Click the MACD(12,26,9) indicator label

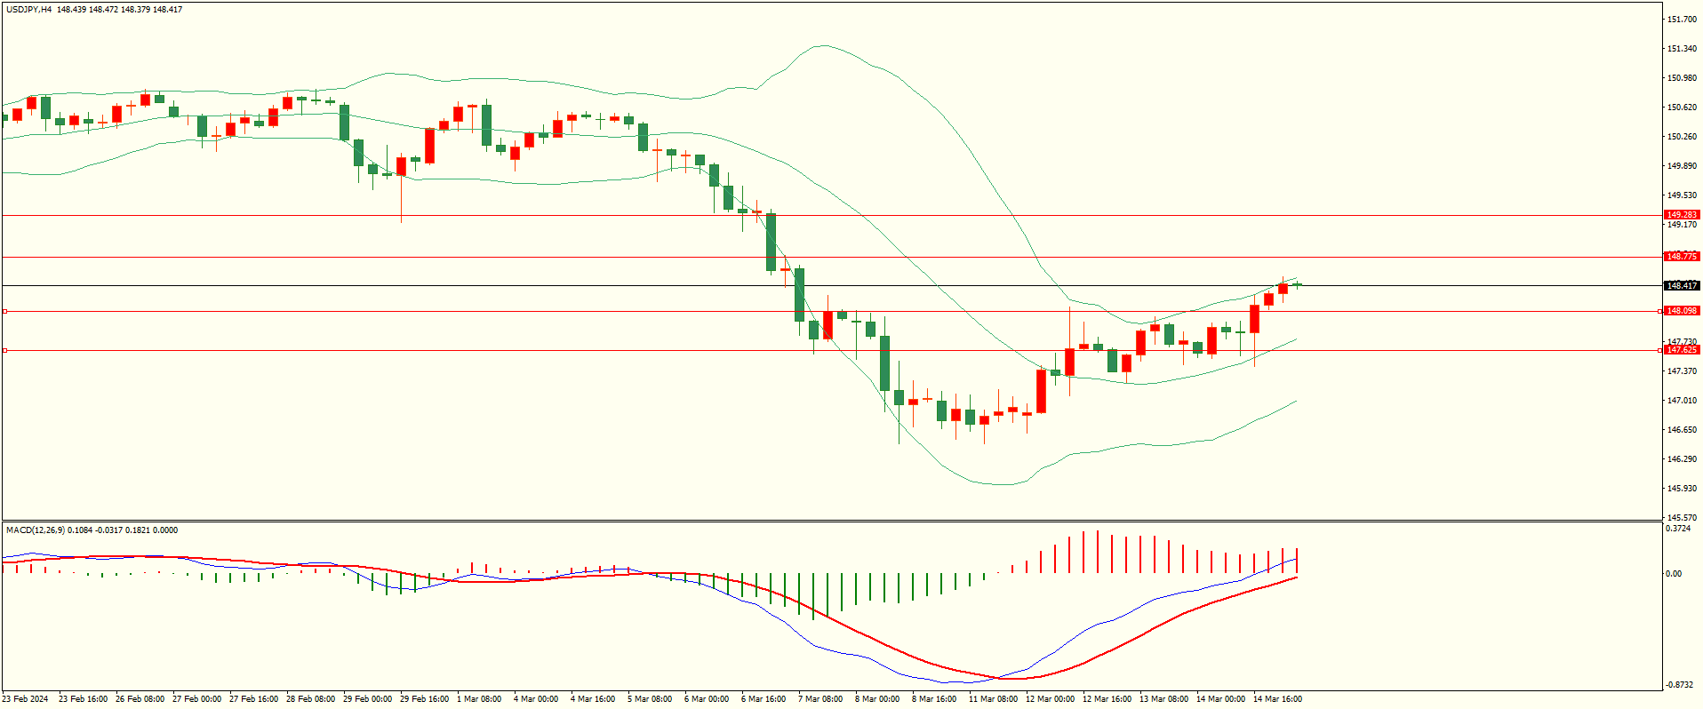[36, 530]
